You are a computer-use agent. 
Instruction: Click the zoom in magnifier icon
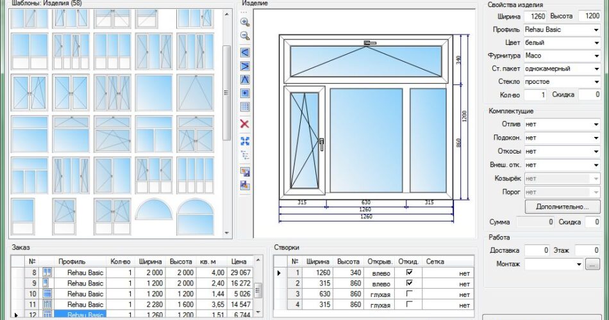[244, 22]
